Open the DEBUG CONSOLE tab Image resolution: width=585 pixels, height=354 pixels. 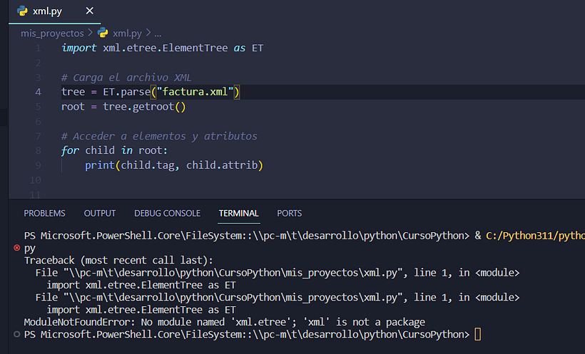(167, 213)
